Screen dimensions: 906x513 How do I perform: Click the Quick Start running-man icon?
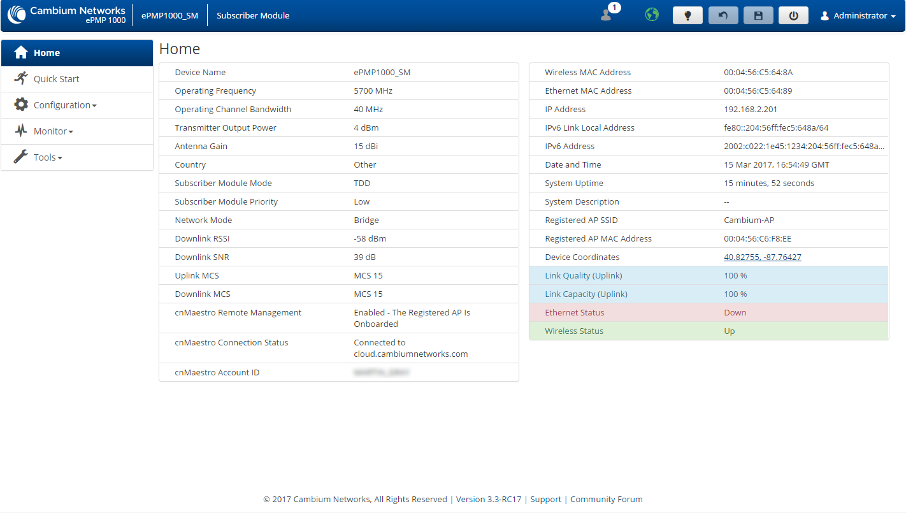(21, 78)
